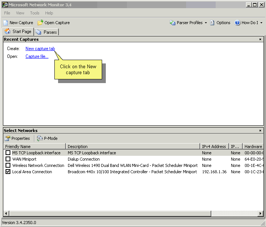Tick the Wireless Network Connection checkbox
This screenshot has height=227, width=266.
pyautogui.click(x=8, y=165)
